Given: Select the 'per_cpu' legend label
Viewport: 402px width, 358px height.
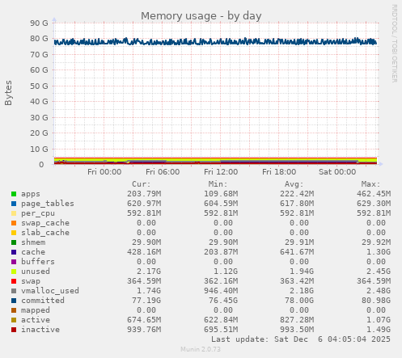Looking at the screenshot, I should 38,213.
